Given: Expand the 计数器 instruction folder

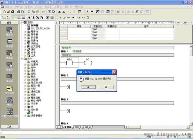Looking at the screenshot, I should 25,80.
